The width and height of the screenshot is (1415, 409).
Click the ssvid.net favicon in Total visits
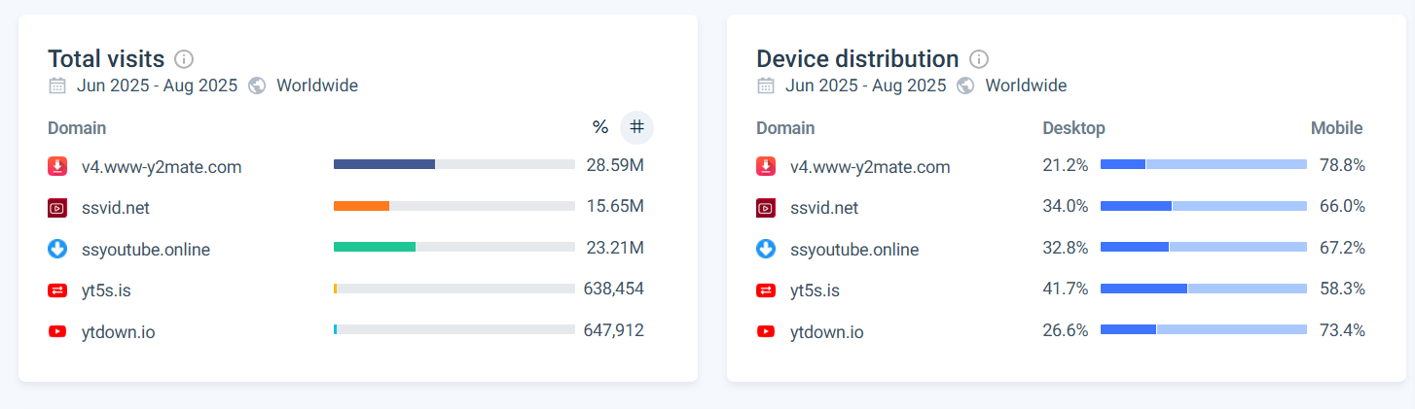pos(57,207)
